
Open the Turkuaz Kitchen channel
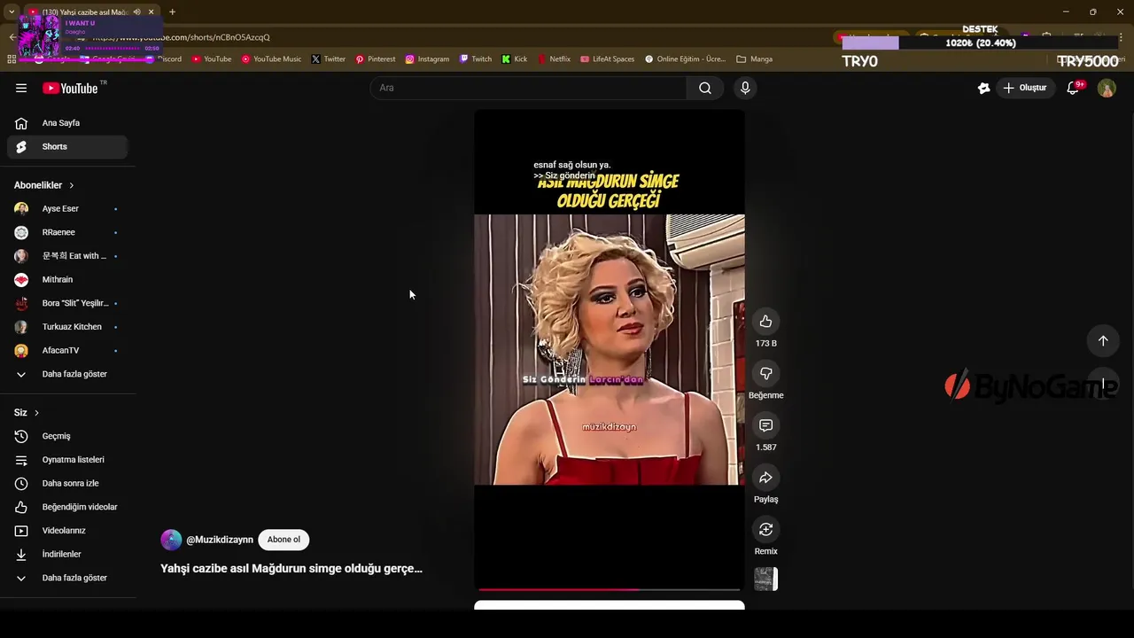(x=67, y=327)
